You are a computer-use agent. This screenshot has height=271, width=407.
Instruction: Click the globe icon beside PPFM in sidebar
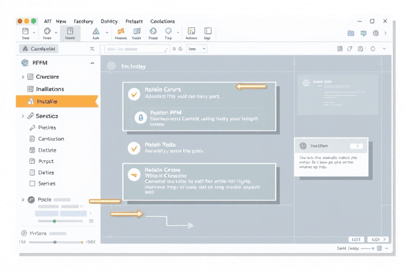point(24,62)
